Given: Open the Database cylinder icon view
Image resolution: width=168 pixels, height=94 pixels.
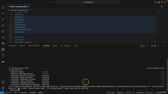Looking at the screenshot, I should [x=3, y=56].
